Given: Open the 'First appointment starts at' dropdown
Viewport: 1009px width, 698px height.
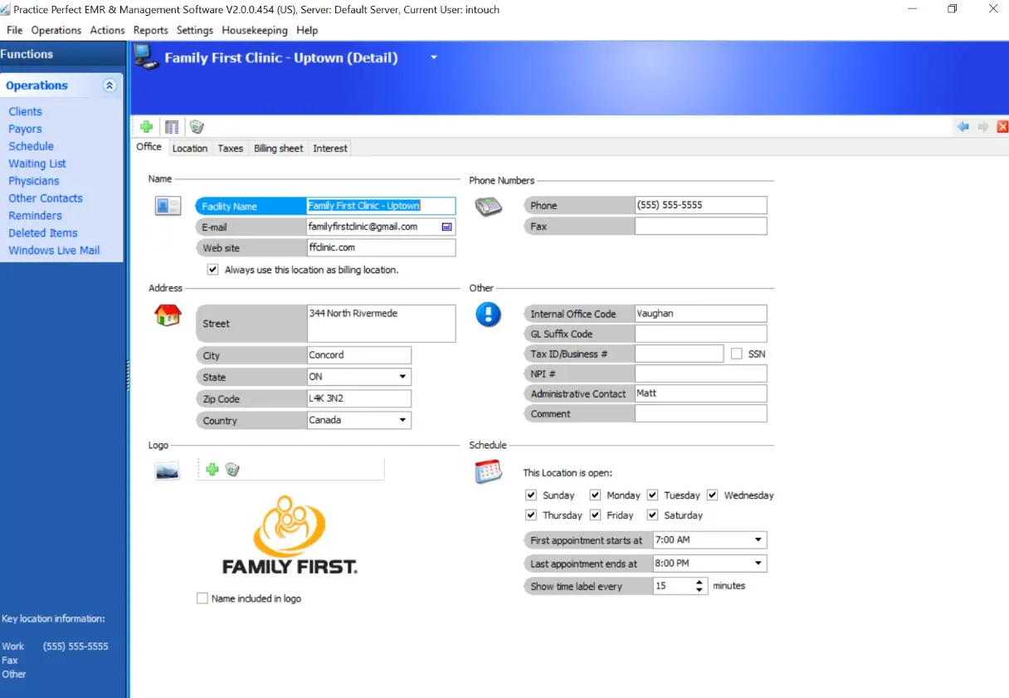Looking at the screenshot, I should 756,539.
